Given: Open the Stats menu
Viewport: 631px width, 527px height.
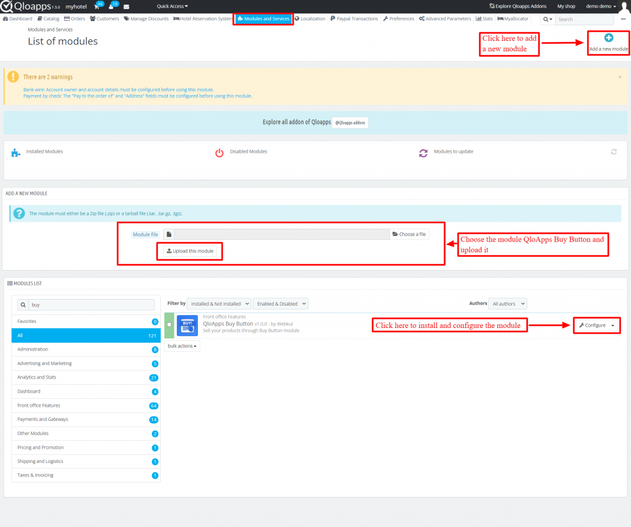Looking at the screenshot, I should coord(484,19).
